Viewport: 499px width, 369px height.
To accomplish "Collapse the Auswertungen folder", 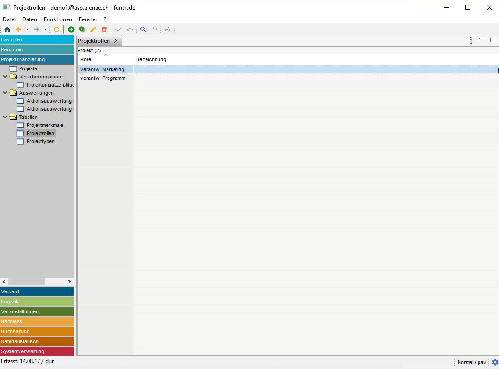I will coord(5,93).
